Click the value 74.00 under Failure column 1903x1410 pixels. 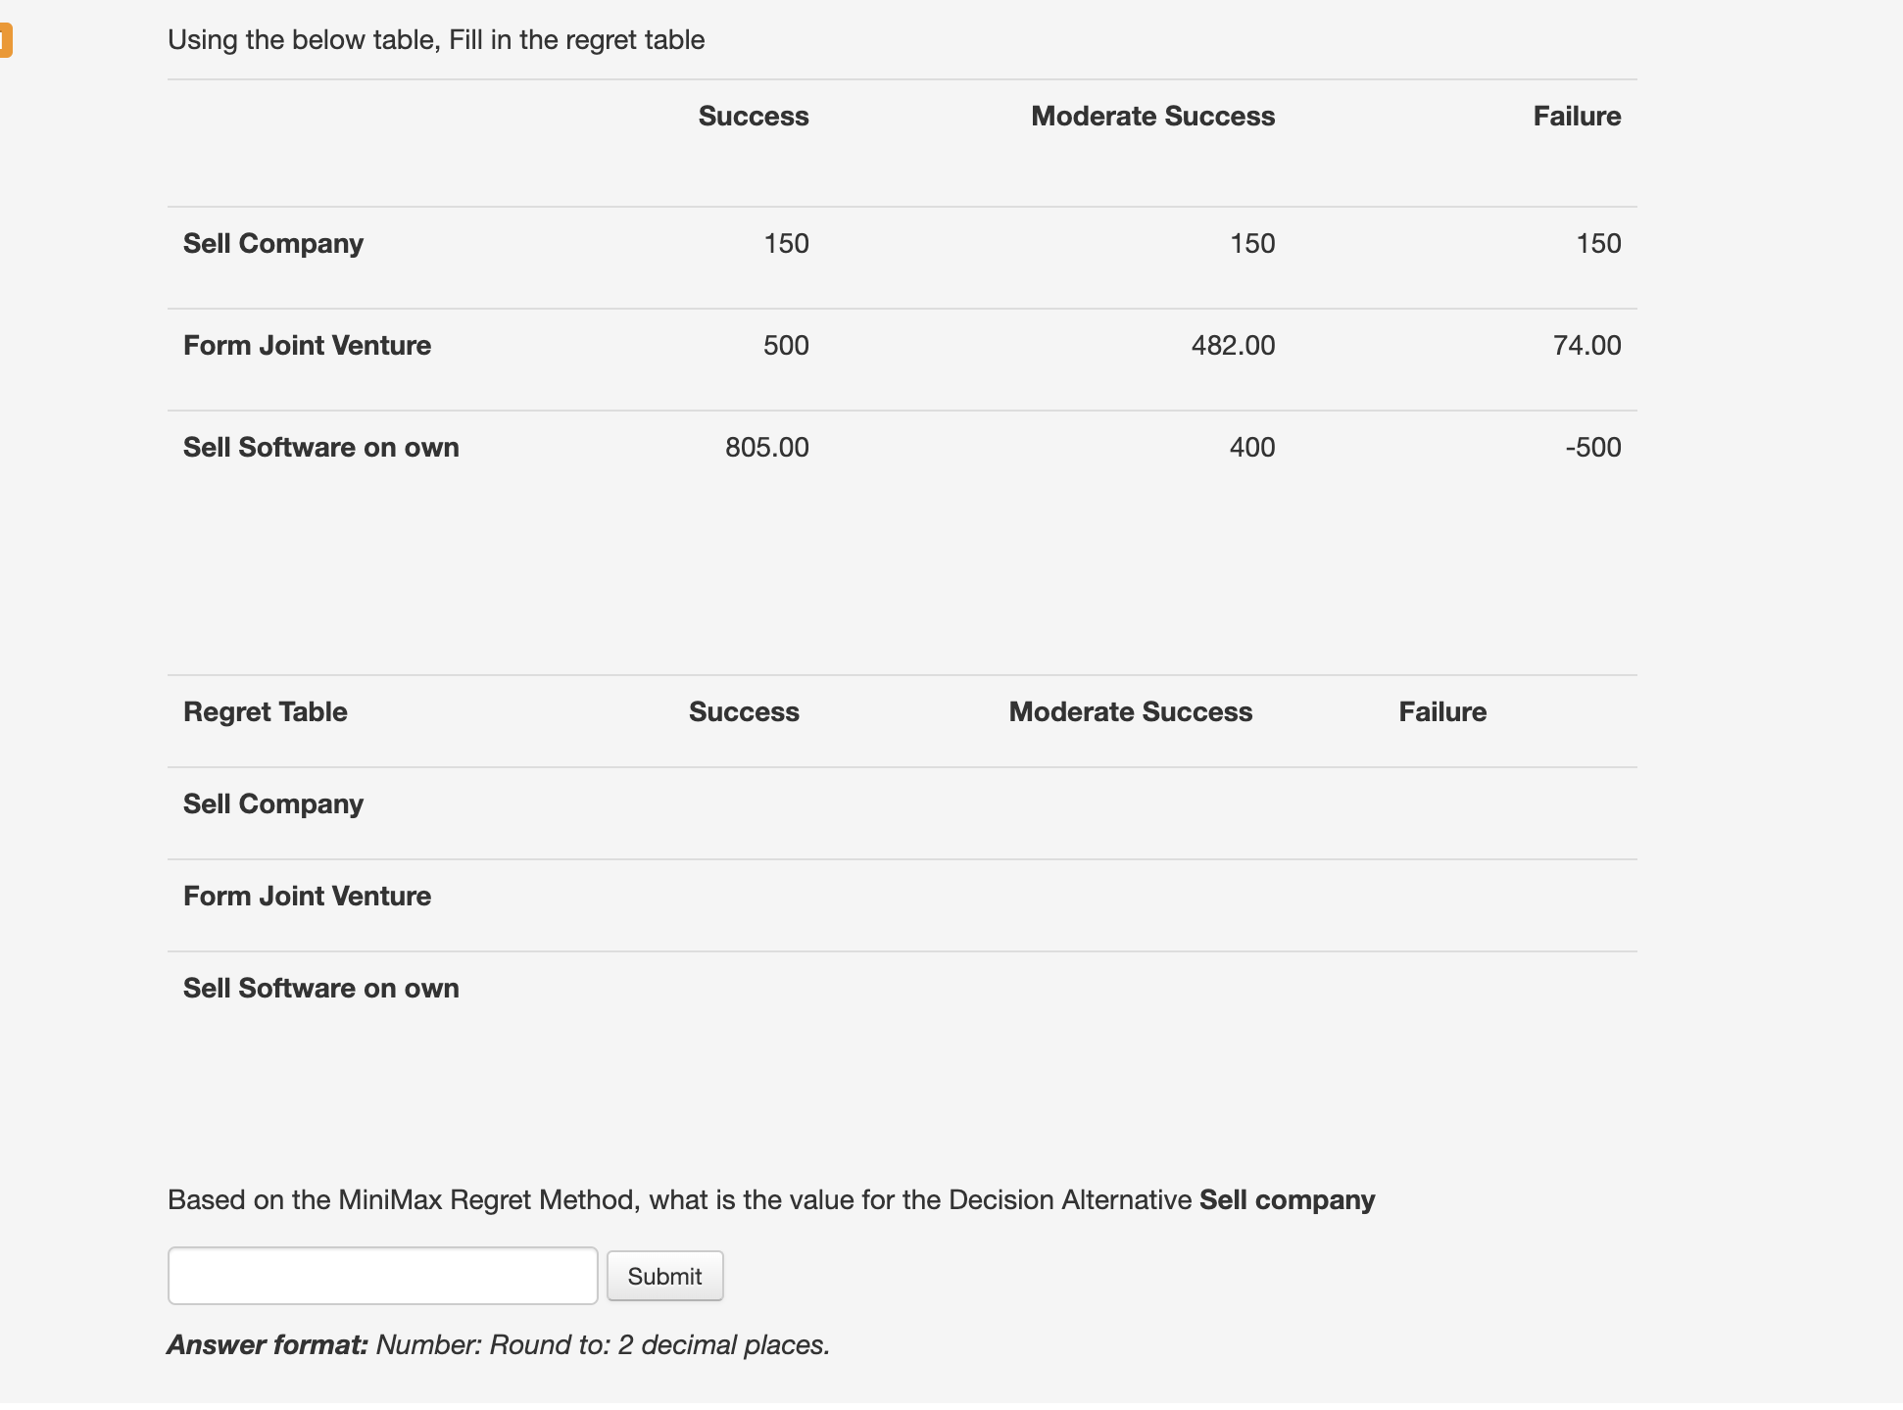coord(1589,345)
